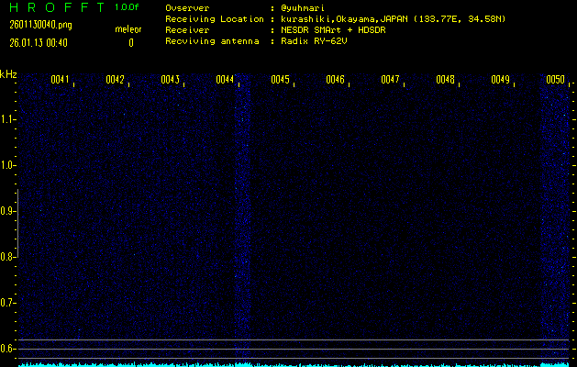Click the 0041 time marker

click(x=60, y=80)
